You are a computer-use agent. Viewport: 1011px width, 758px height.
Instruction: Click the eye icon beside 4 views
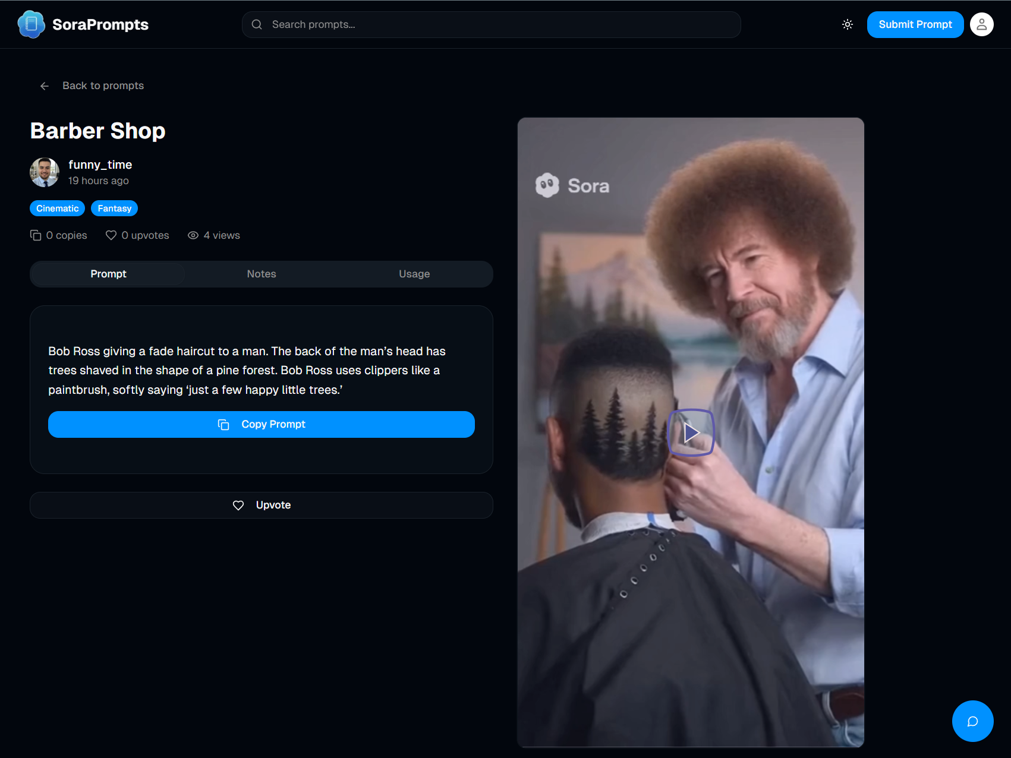click(x=193, y=235)
